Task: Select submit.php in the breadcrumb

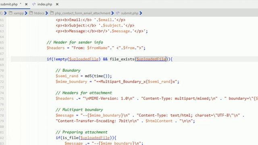Action: [130, 13]
